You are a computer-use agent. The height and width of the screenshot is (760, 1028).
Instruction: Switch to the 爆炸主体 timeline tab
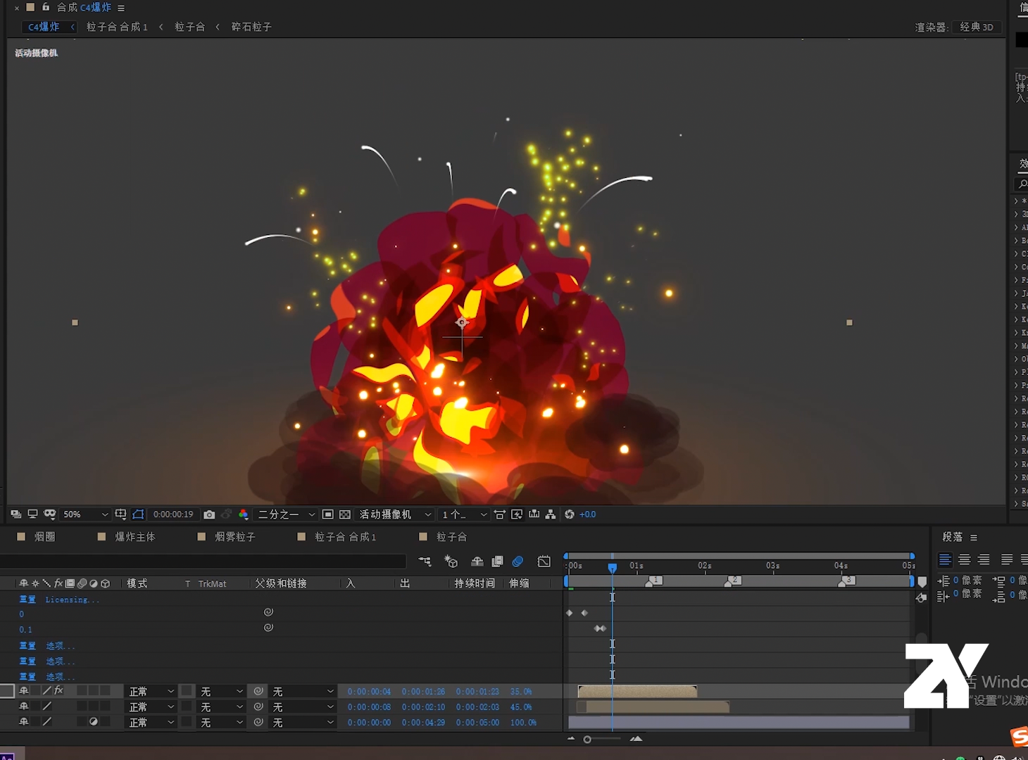point(134,537)
